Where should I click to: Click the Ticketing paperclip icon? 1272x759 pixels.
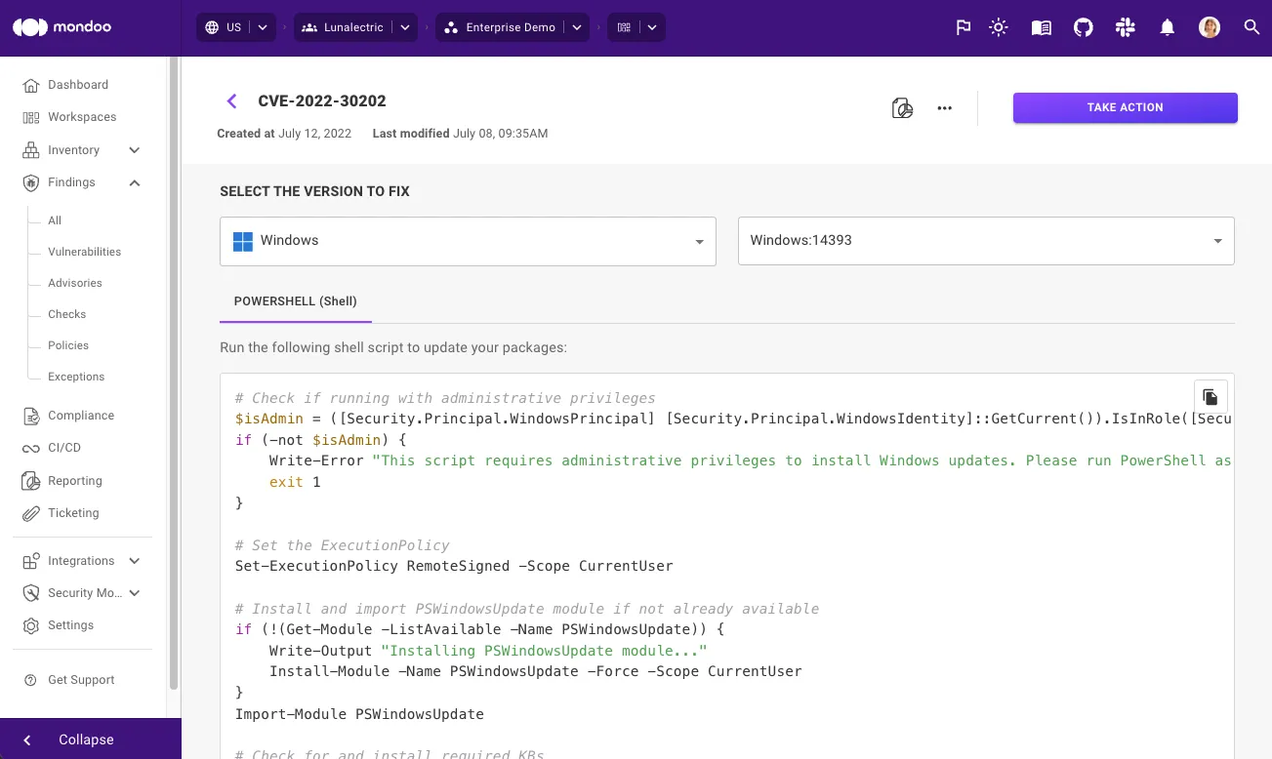[x=31, y=513]
